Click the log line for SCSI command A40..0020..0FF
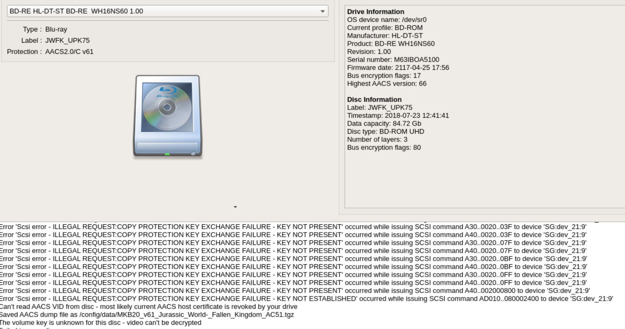This screenshot has width=625, height=329. point(294,283)
